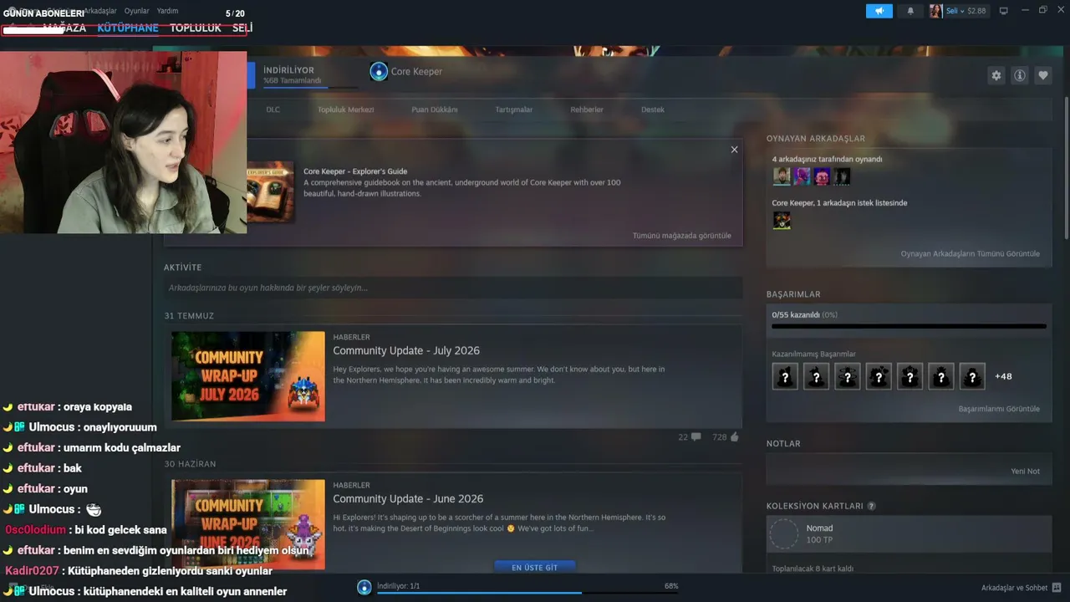Image resolution: width=1070 pixels, height=602 pixels.
Task: Open the Arkadaşlar ve Sohbet panel
Action: pos(1022,588)
